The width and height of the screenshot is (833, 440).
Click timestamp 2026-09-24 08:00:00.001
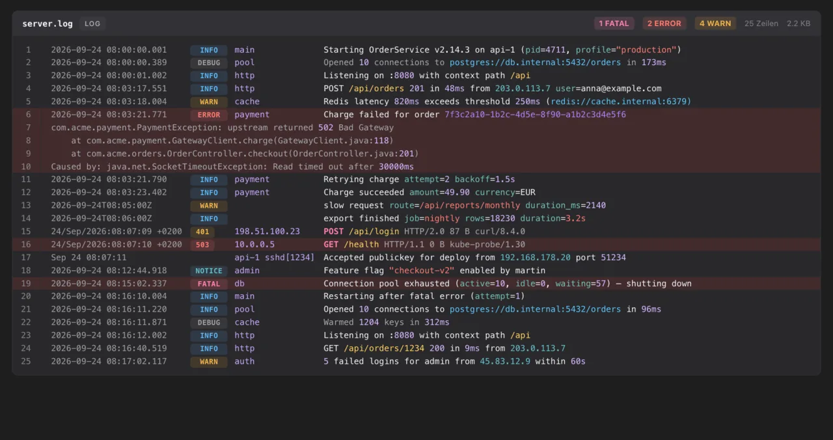109,49
